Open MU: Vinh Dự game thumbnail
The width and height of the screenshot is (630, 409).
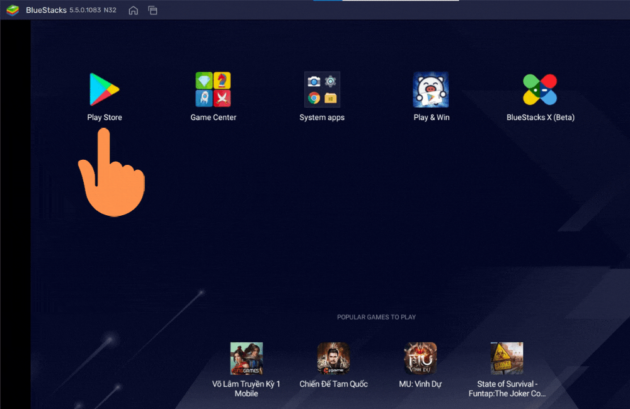point(420,359)
